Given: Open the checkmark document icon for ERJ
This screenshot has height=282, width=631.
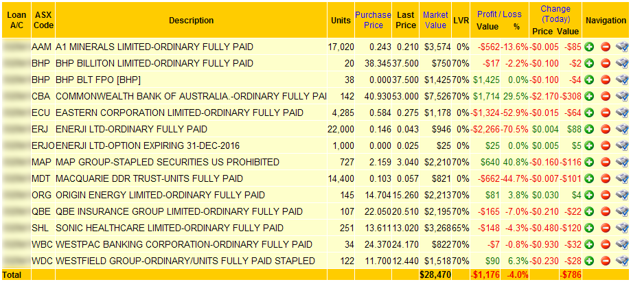Looking at the screenshot, I should [622, 130].
